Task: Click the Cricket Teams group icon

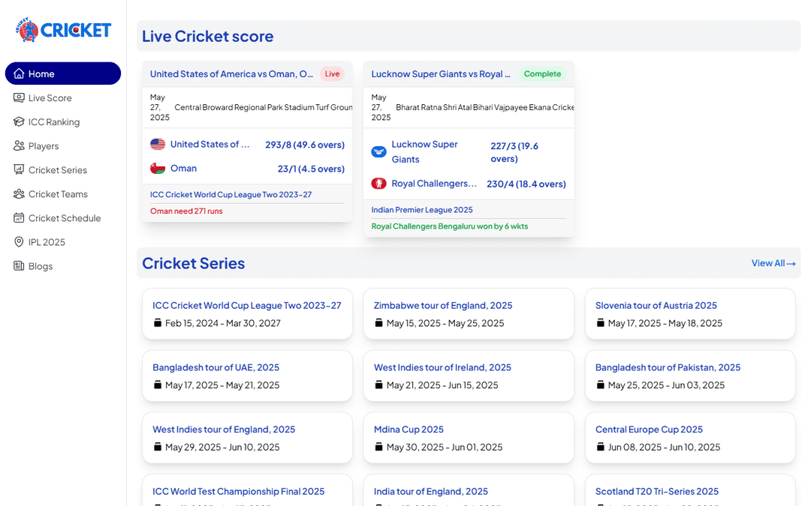Action: tap(19, 193)
